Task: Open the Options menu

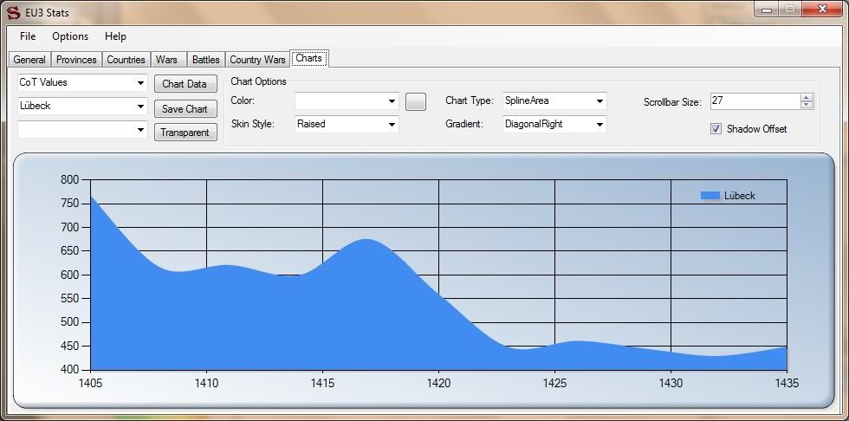Action: pos(70,36)
